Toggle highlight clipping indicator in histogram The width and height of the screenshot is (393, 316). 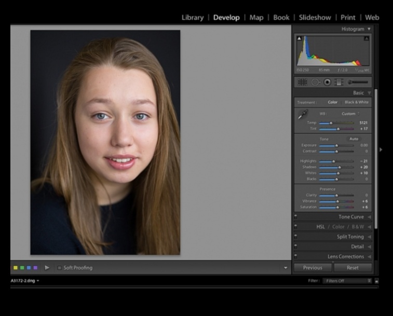pos(367,38)
